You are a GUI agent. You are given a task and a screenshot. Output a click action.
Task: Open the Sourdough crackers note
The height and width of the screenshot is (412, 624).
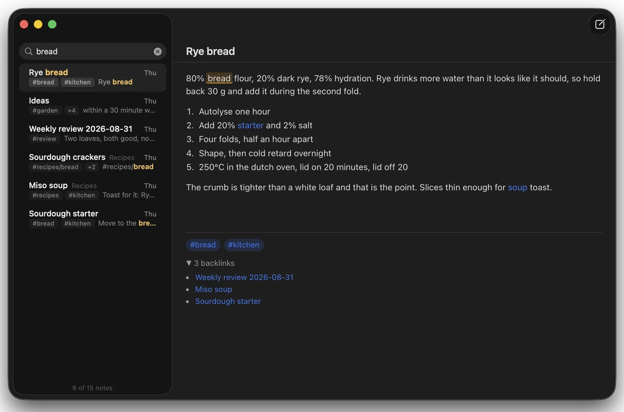pyautogui.click(x=93, y=162)
